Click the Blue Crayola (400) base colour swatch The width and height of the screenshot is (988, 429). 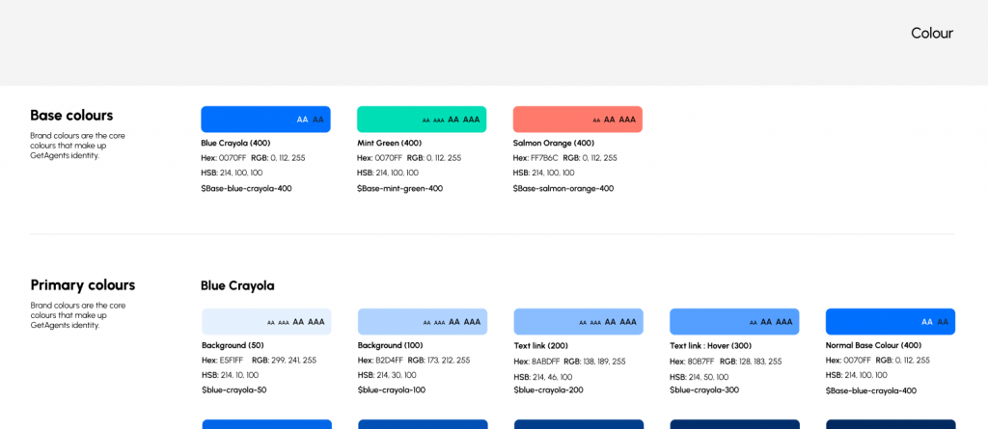point(265,120)
